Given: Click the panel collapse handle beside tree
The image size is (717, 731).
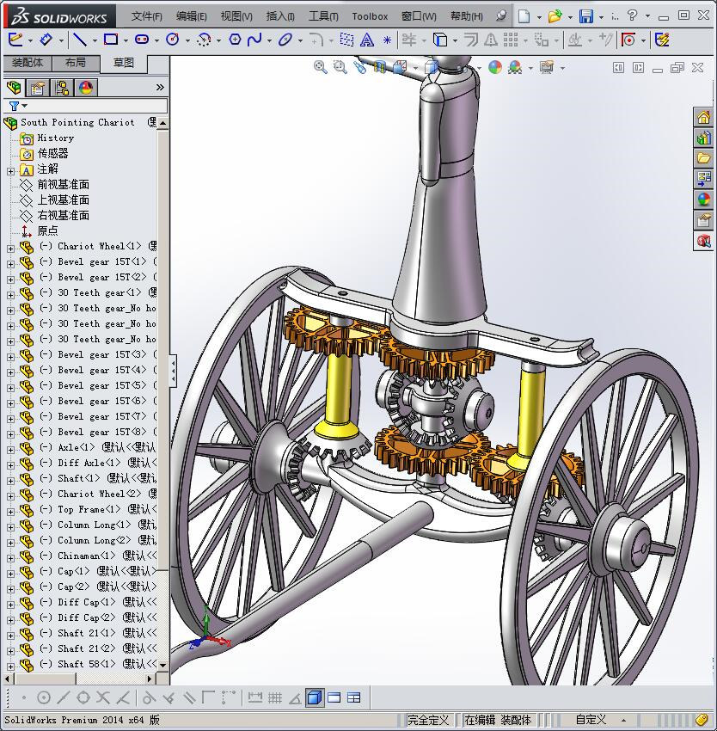Looking at the screenshot, I should (x=173, y=372).
